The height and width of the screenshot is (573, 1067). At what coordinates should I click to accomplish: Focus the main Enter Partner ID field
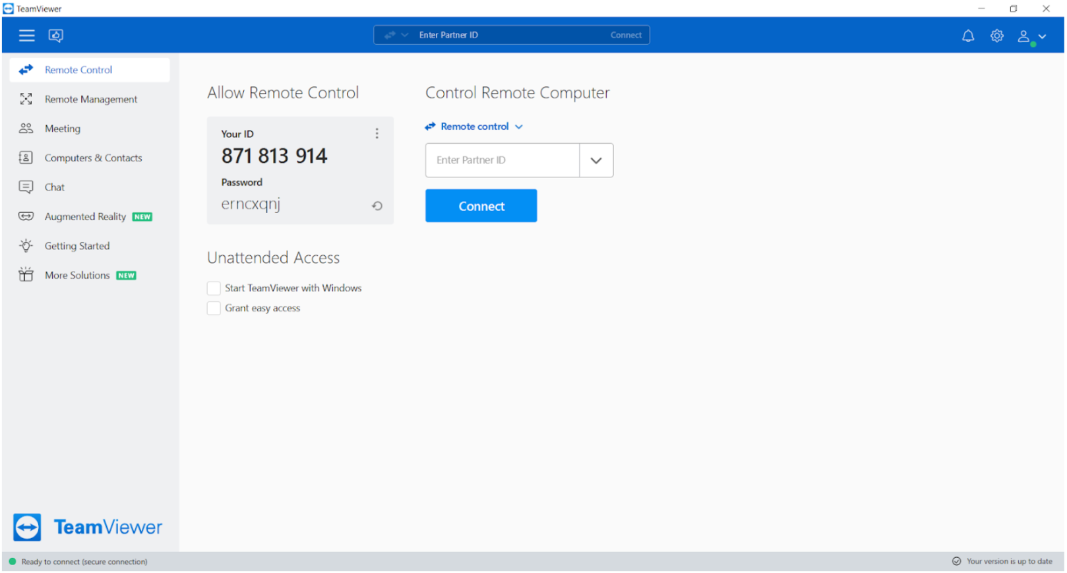(x=502, y=161)
